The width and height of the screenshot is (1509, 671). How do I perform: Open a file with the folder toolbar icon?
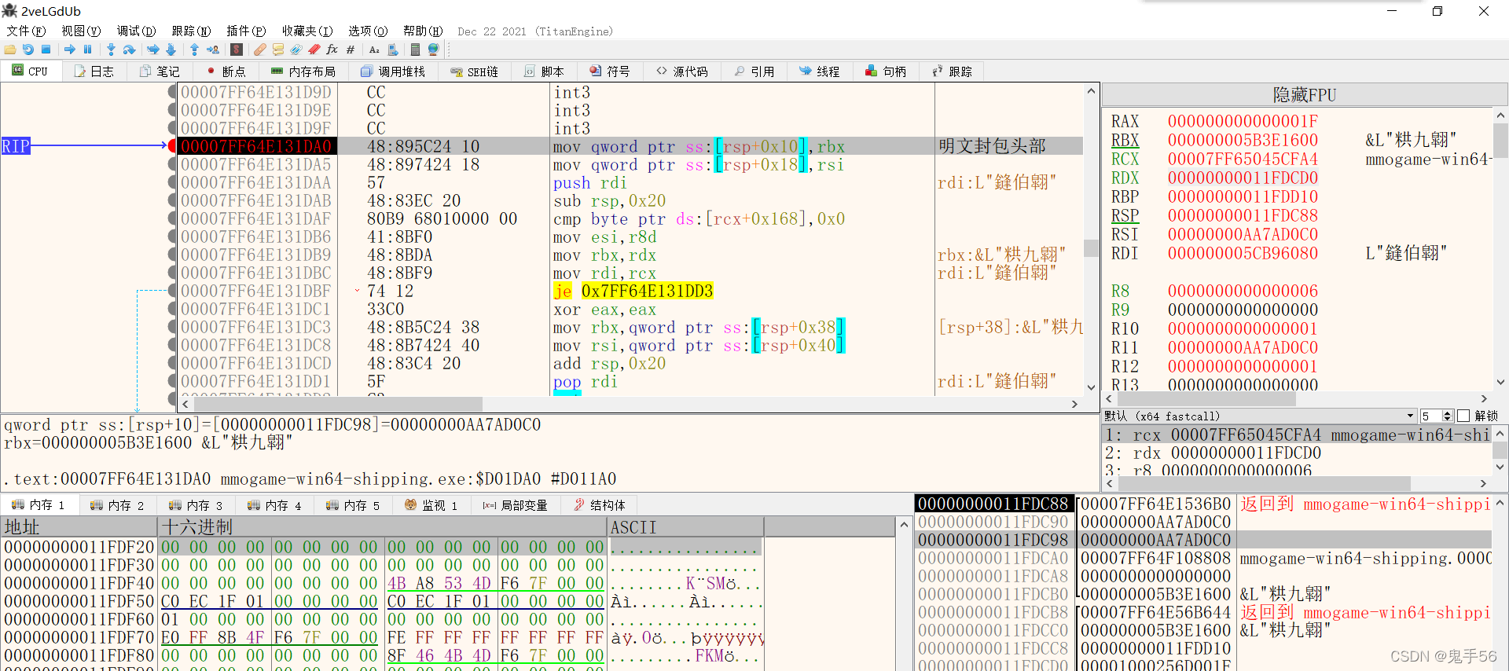pos(10,49)
